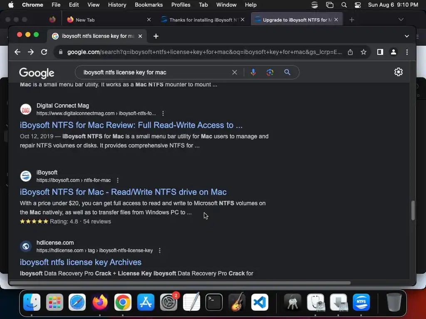426x319 pixels.
Task: Open GarageBand from the Dock
Action: pos(237,302)
